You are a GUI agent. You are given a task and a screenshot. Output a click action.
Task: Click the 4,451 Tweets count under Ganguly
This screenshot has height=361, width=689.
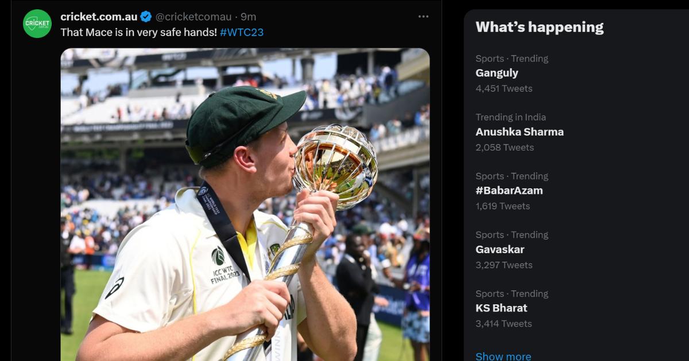[x=504, y=88]
